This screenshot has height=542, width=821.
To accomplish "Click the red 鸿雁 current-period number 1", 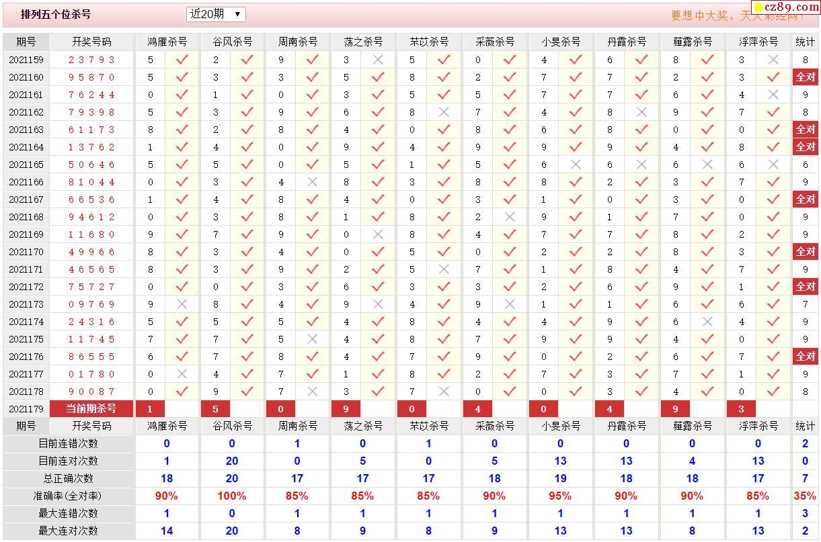I will pyautogui.click(x=150, y=408).
